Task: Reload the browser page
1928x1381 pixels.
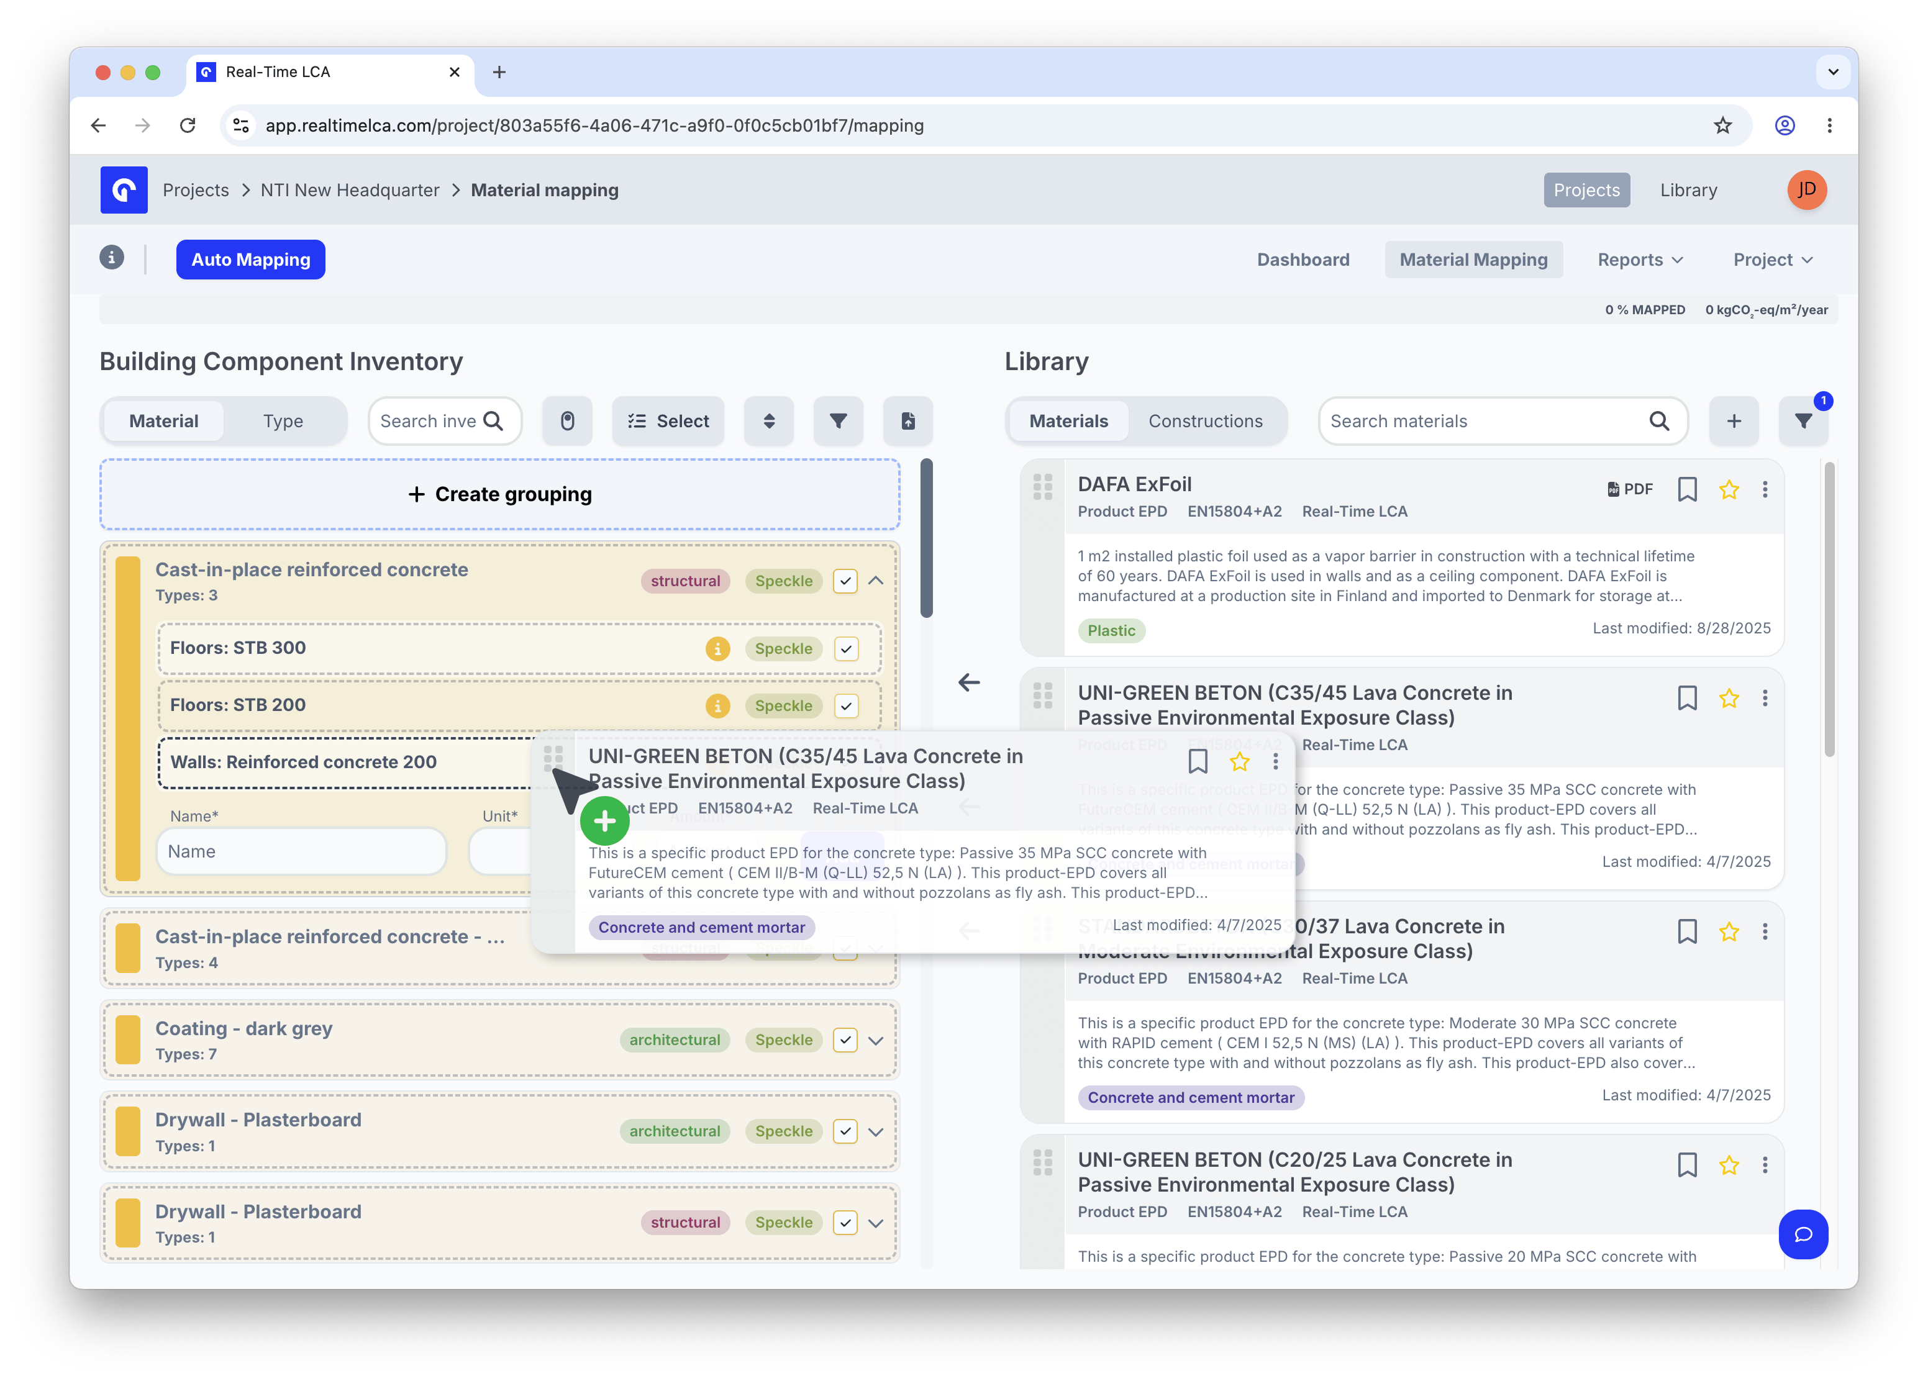Action: point(188,126)
